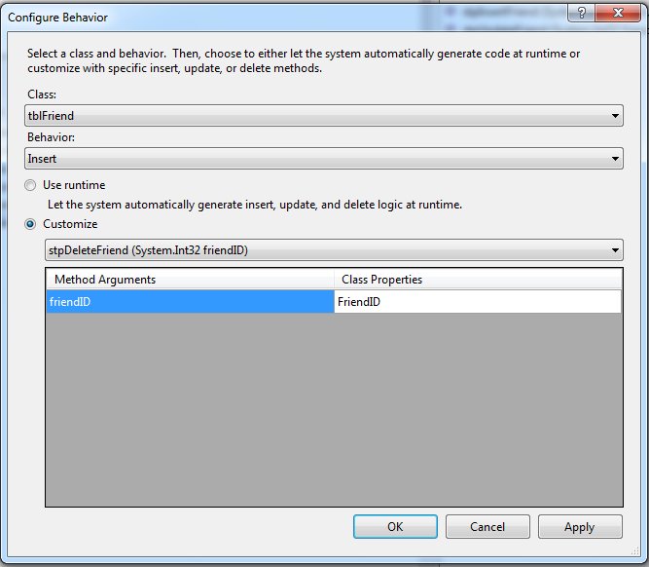Select the Customize radio button
The image size is (649, 567).
[30, 224]
